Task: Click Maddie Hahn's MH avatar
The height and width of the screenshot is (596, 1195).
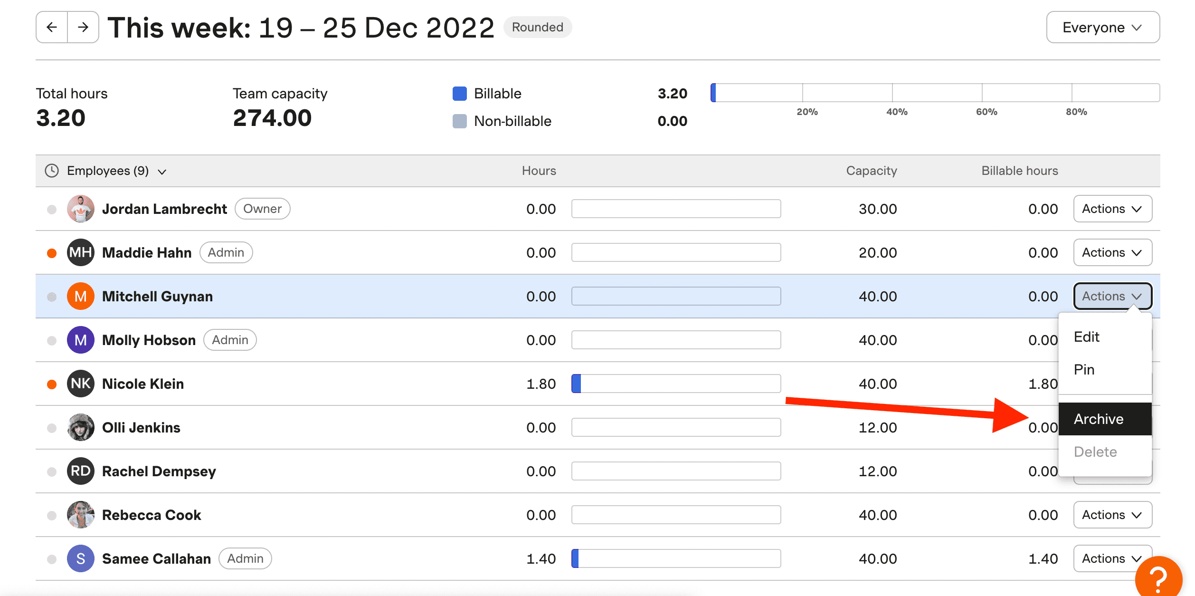Action: 80,252
